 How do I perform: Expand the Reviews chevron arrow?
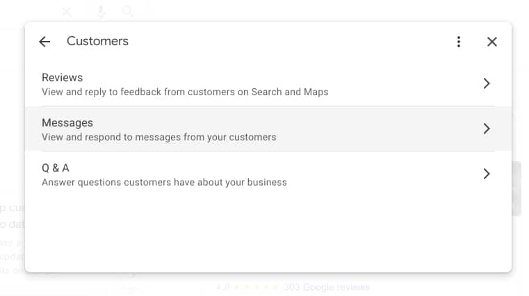click(486, 83)
